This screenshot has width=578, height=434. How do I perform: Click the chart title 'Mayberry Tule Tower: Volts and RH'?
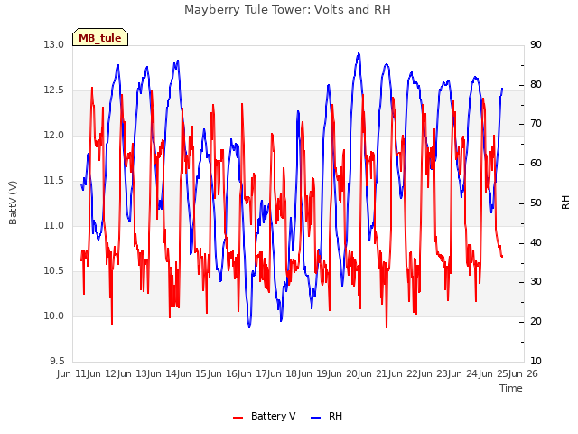tap(287, 10)
